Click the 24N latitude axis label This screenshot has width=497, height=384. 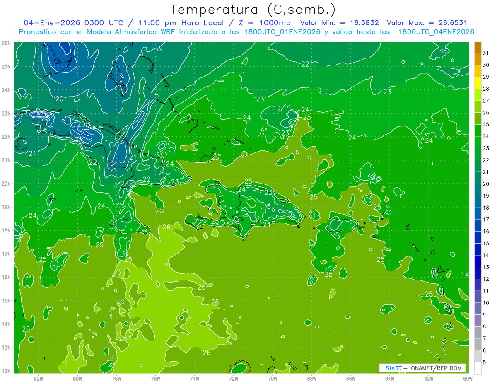pos(6,90)
